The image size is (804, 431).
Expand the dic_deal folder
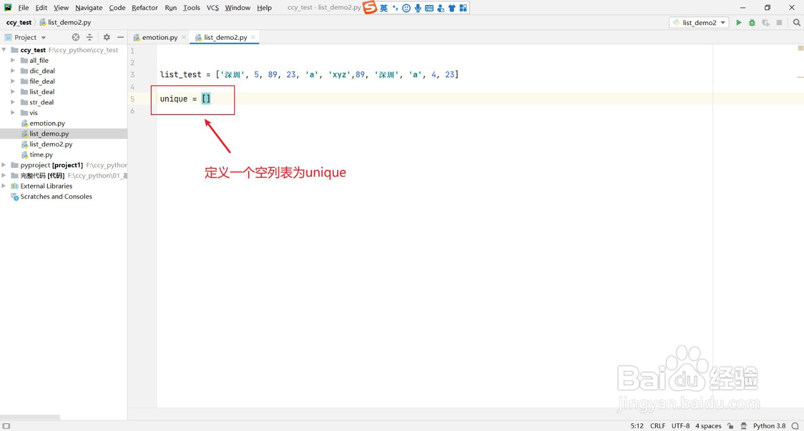[13, 71]
